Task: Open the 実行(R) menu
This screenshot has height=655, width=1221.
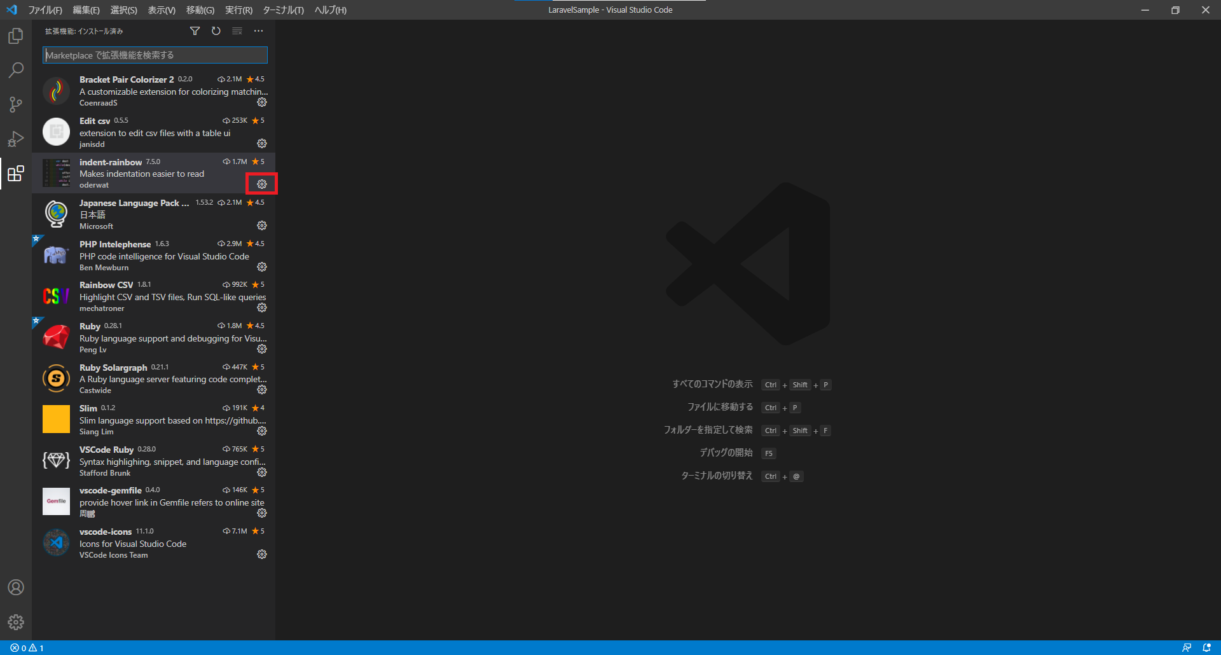Action: click(x=238, y=10)
